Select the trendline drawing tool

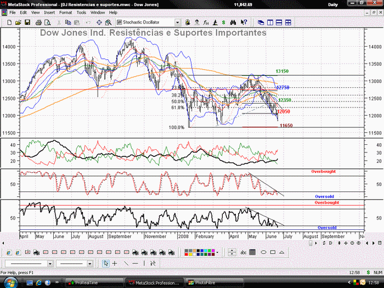[x=126, y=263]
